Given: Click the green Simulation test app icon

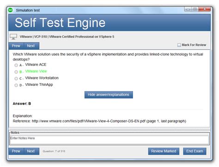Looking at the screenshot, I should point(10,10).
